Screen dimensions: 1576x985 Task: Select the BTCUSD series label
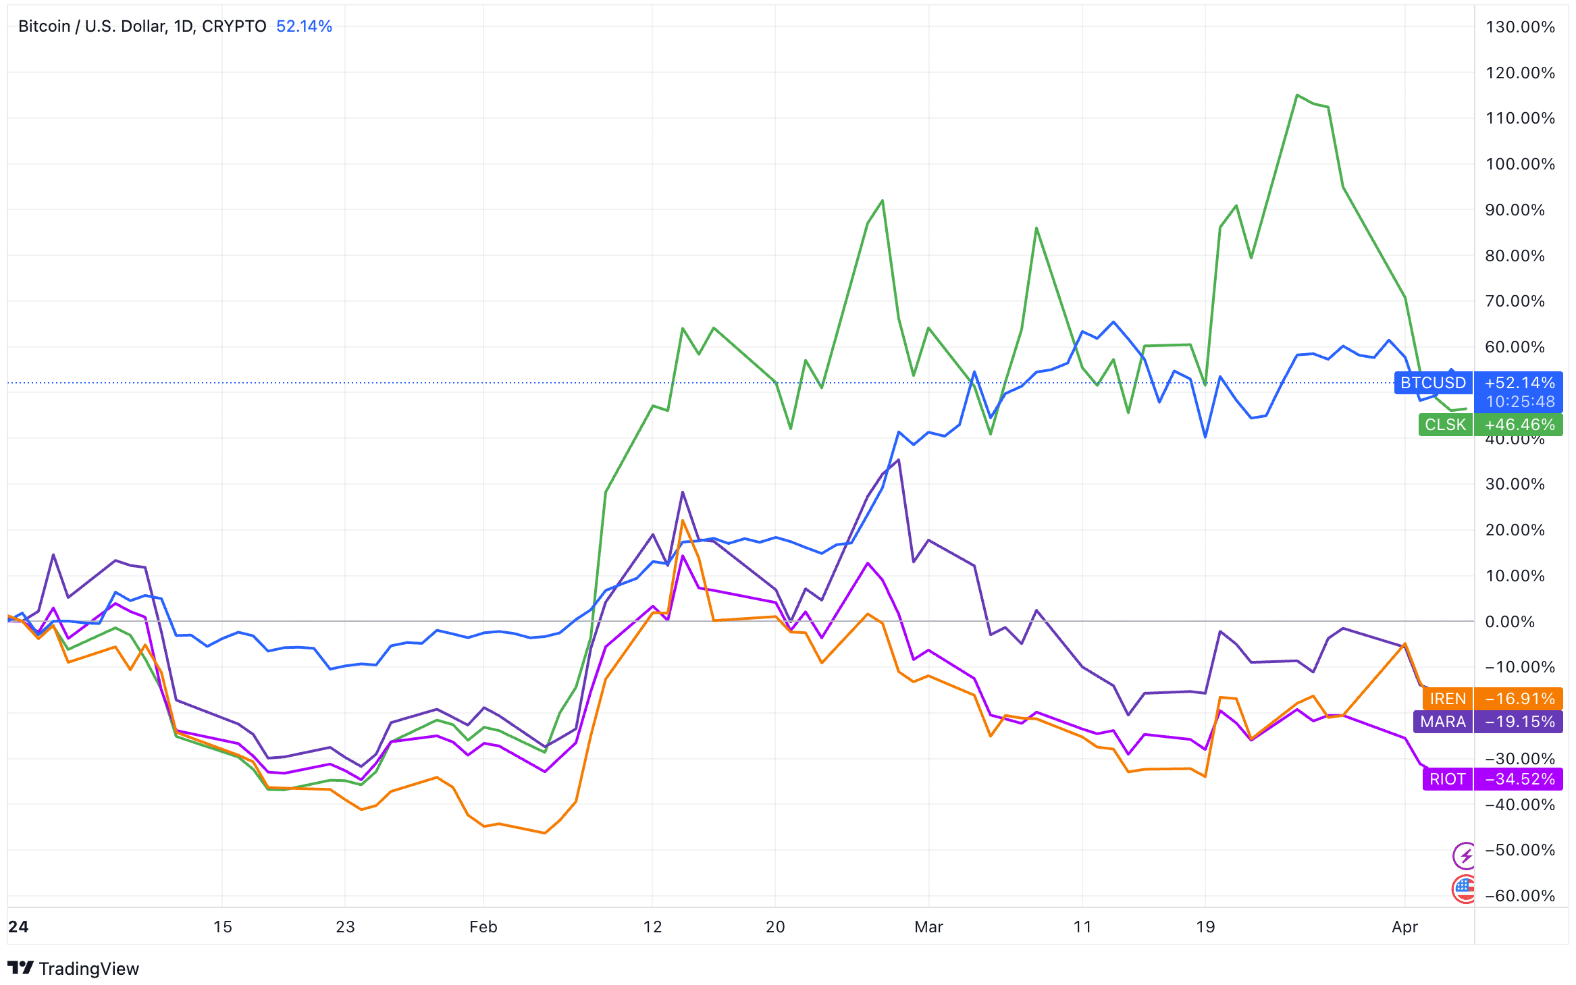coord(1433,383)
